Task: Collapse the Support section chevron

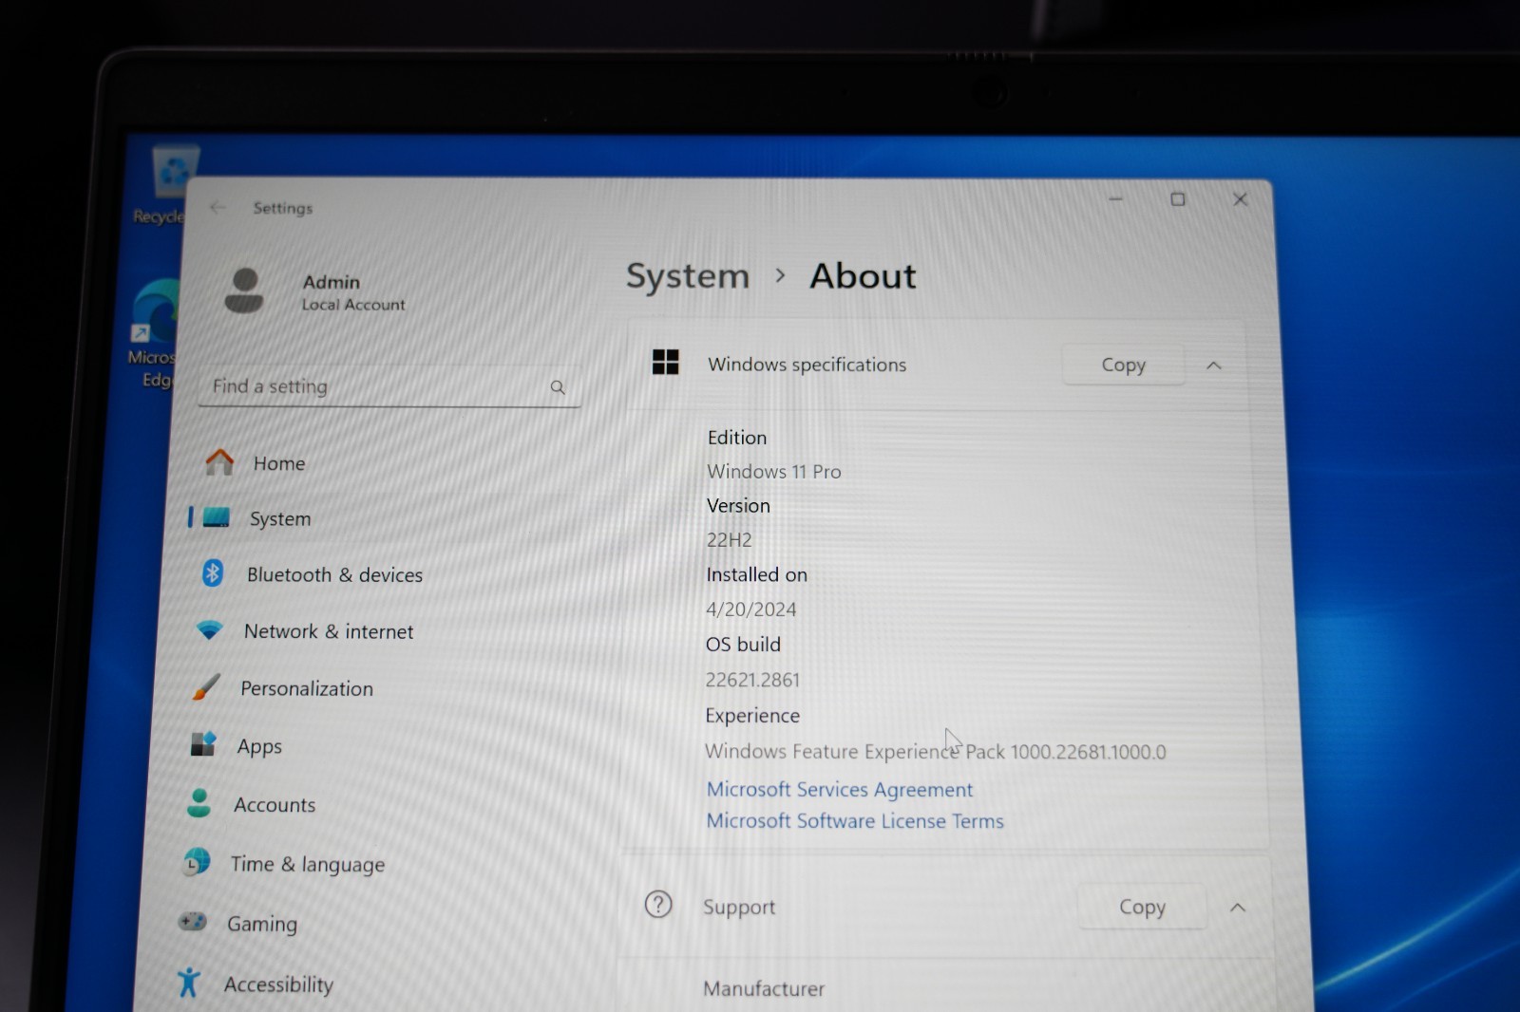Action: tap(1238, 908)
